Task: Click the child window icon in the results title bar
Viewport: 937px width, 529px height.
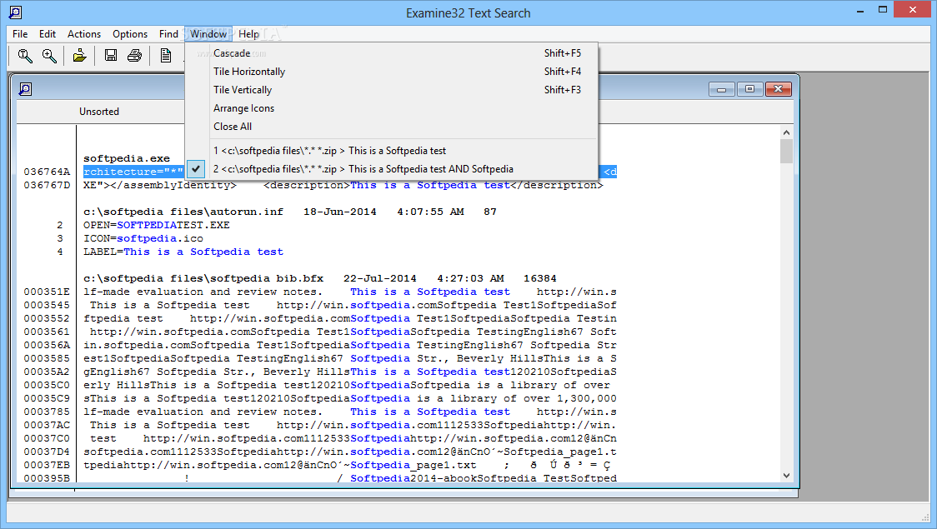Action: pyautogui.click(x=25, y=90)
